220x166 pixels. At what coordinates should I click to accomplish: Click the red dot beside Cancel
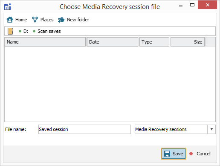pyautogui.click(x=191, y=154)
